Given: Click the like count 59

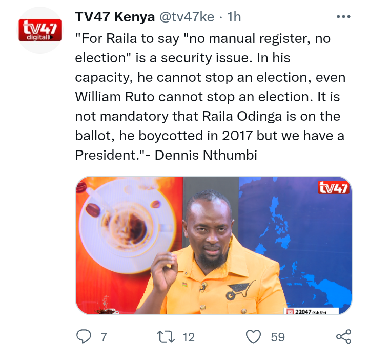Looking at the screenshot, I should [278, 337].
